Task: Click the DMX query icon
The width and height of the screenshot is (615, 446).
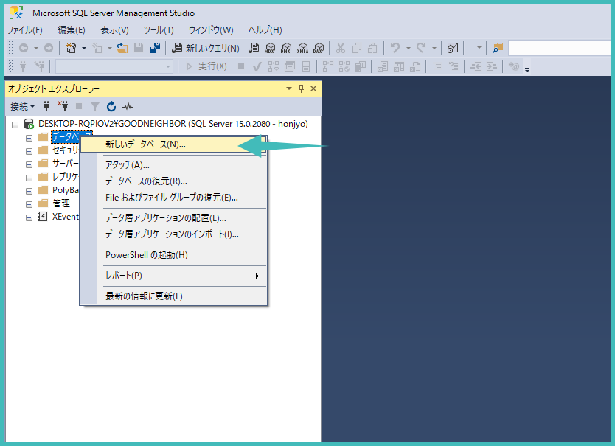Action: pyautogui.click(x=286, y=48)
